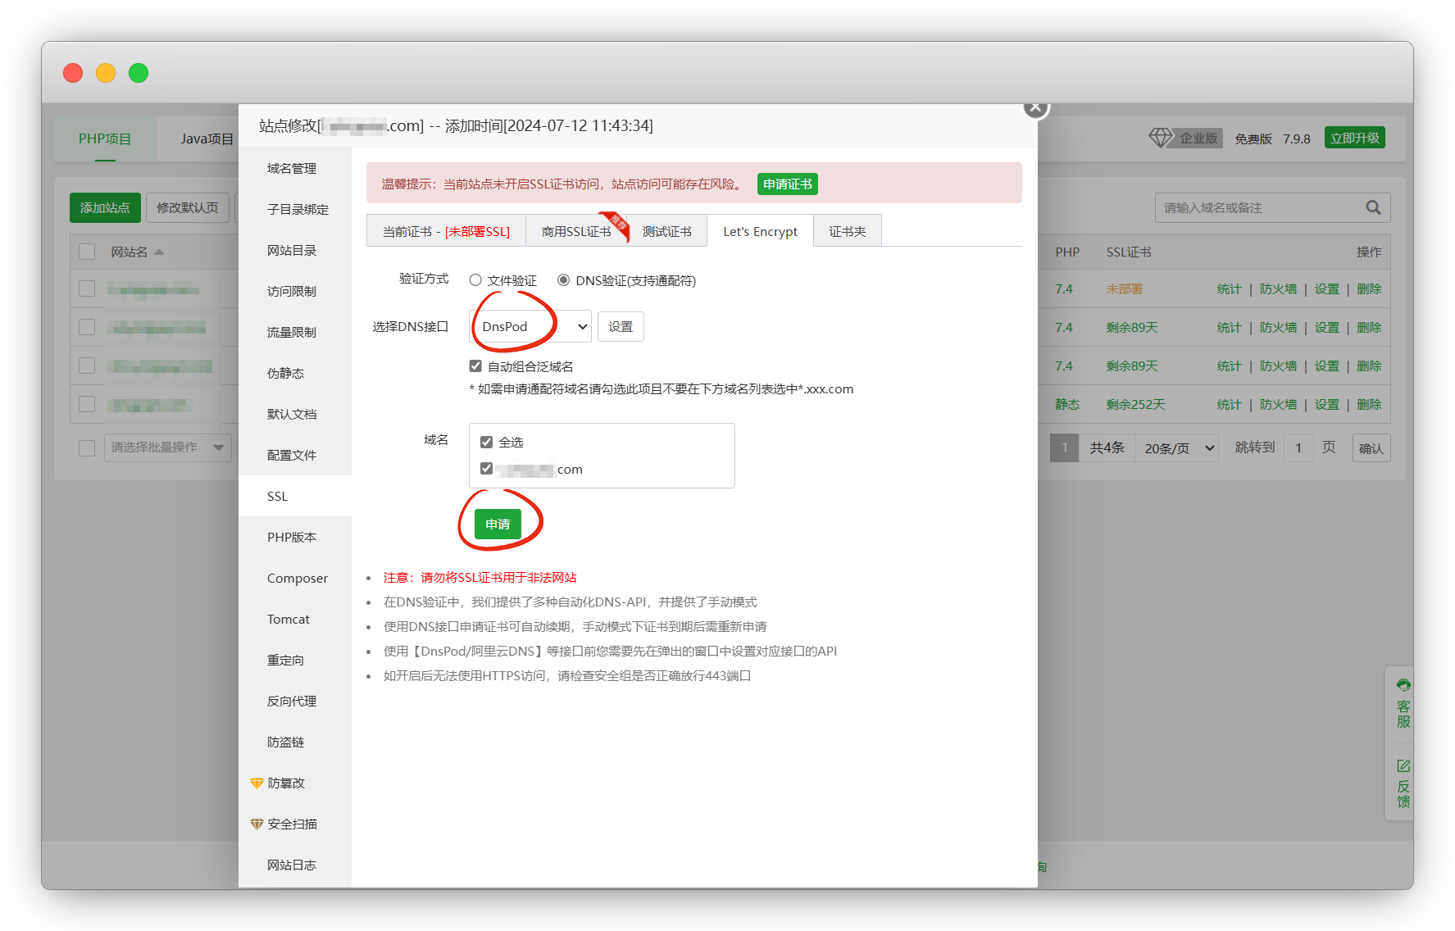Click the green apply (申请) button
This screenshot has width=1455, height=931.
498,525
